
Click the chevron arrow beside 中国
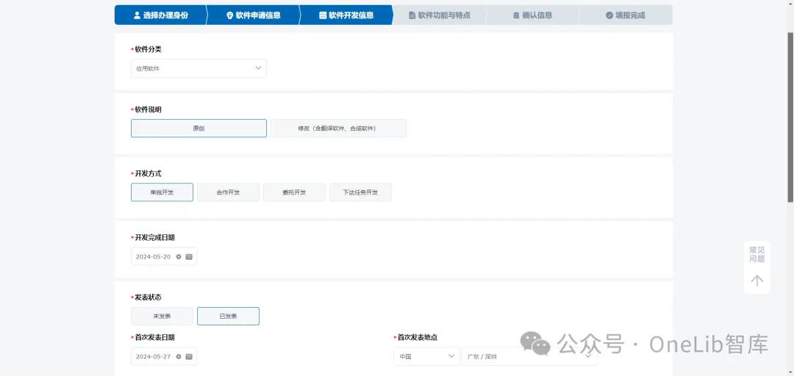[x=451, y=356]
